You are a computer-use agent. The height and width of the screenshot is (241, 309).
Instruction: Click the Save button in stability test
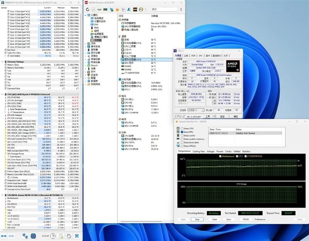tap(228, 219)
